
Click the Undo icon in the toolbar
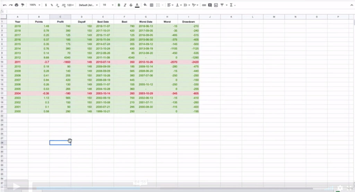coord(5,5)
